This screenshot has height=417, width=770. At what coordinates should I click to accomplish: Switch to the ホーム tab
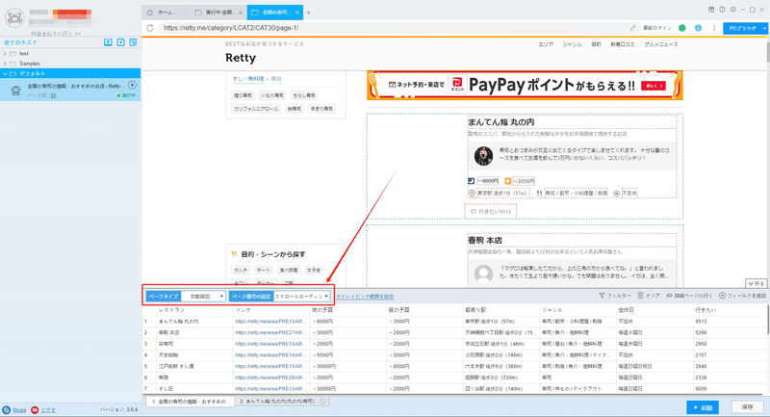pos(166,13)
